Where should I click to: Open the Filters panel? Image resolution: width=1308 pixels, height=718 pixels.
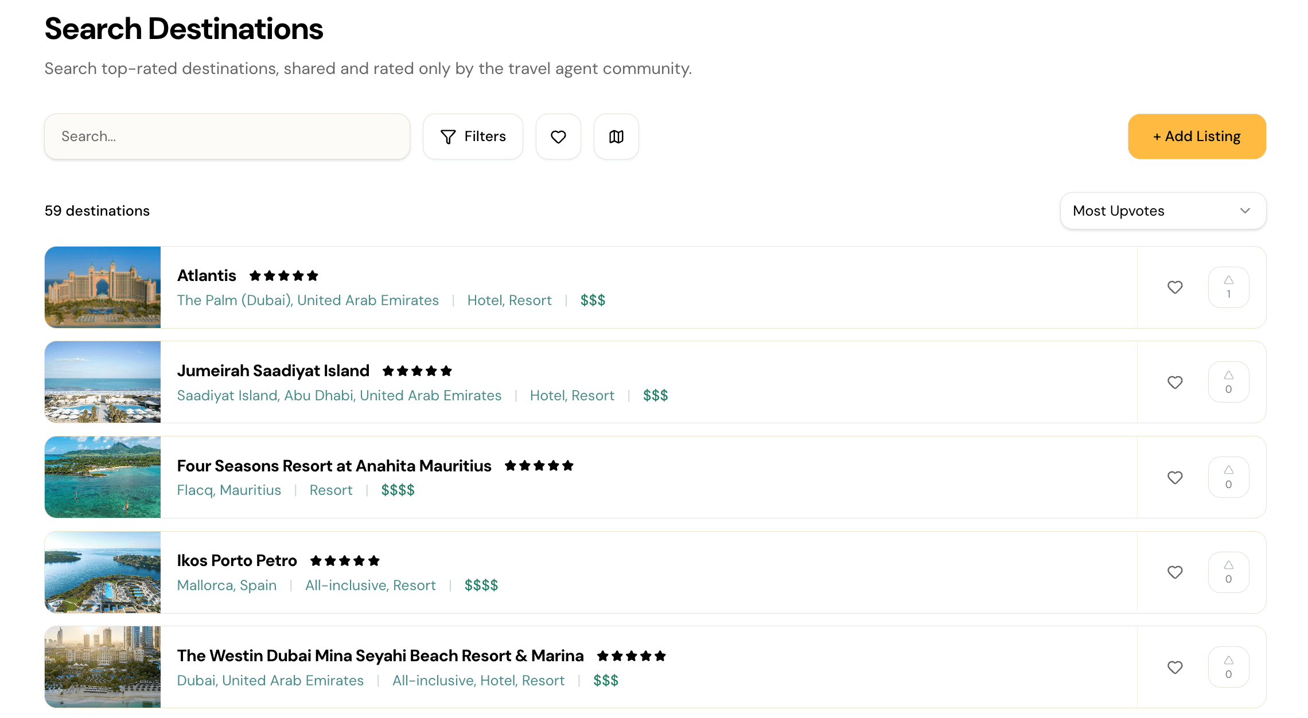click(x=473, y=136)
